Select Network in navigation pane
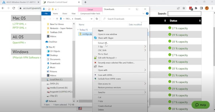215x112 pixels. [52, 101]
